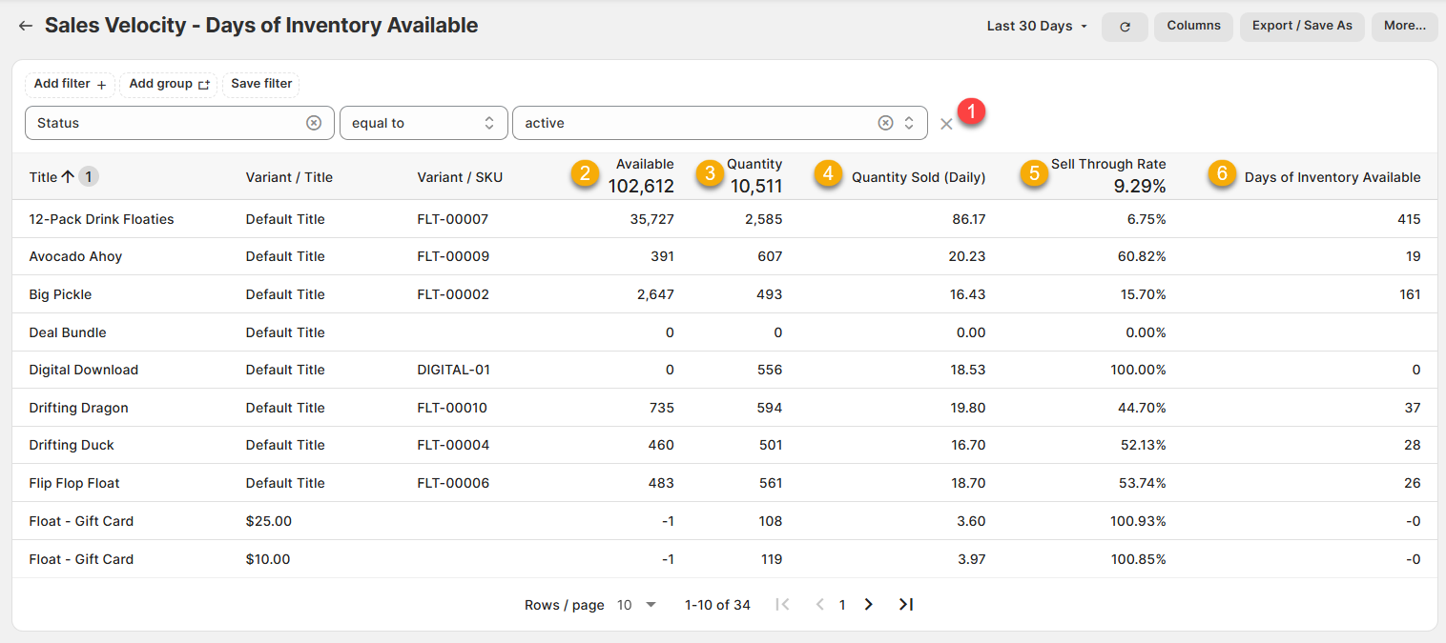Click the Status filter field input
Screen dimensions: 1446x643
[167, 123]
